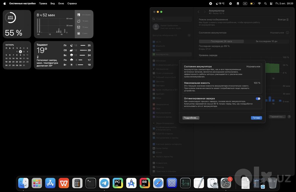Switch to the Последние 24 часа tab
The image size is (296, 192).
(221, 41)
